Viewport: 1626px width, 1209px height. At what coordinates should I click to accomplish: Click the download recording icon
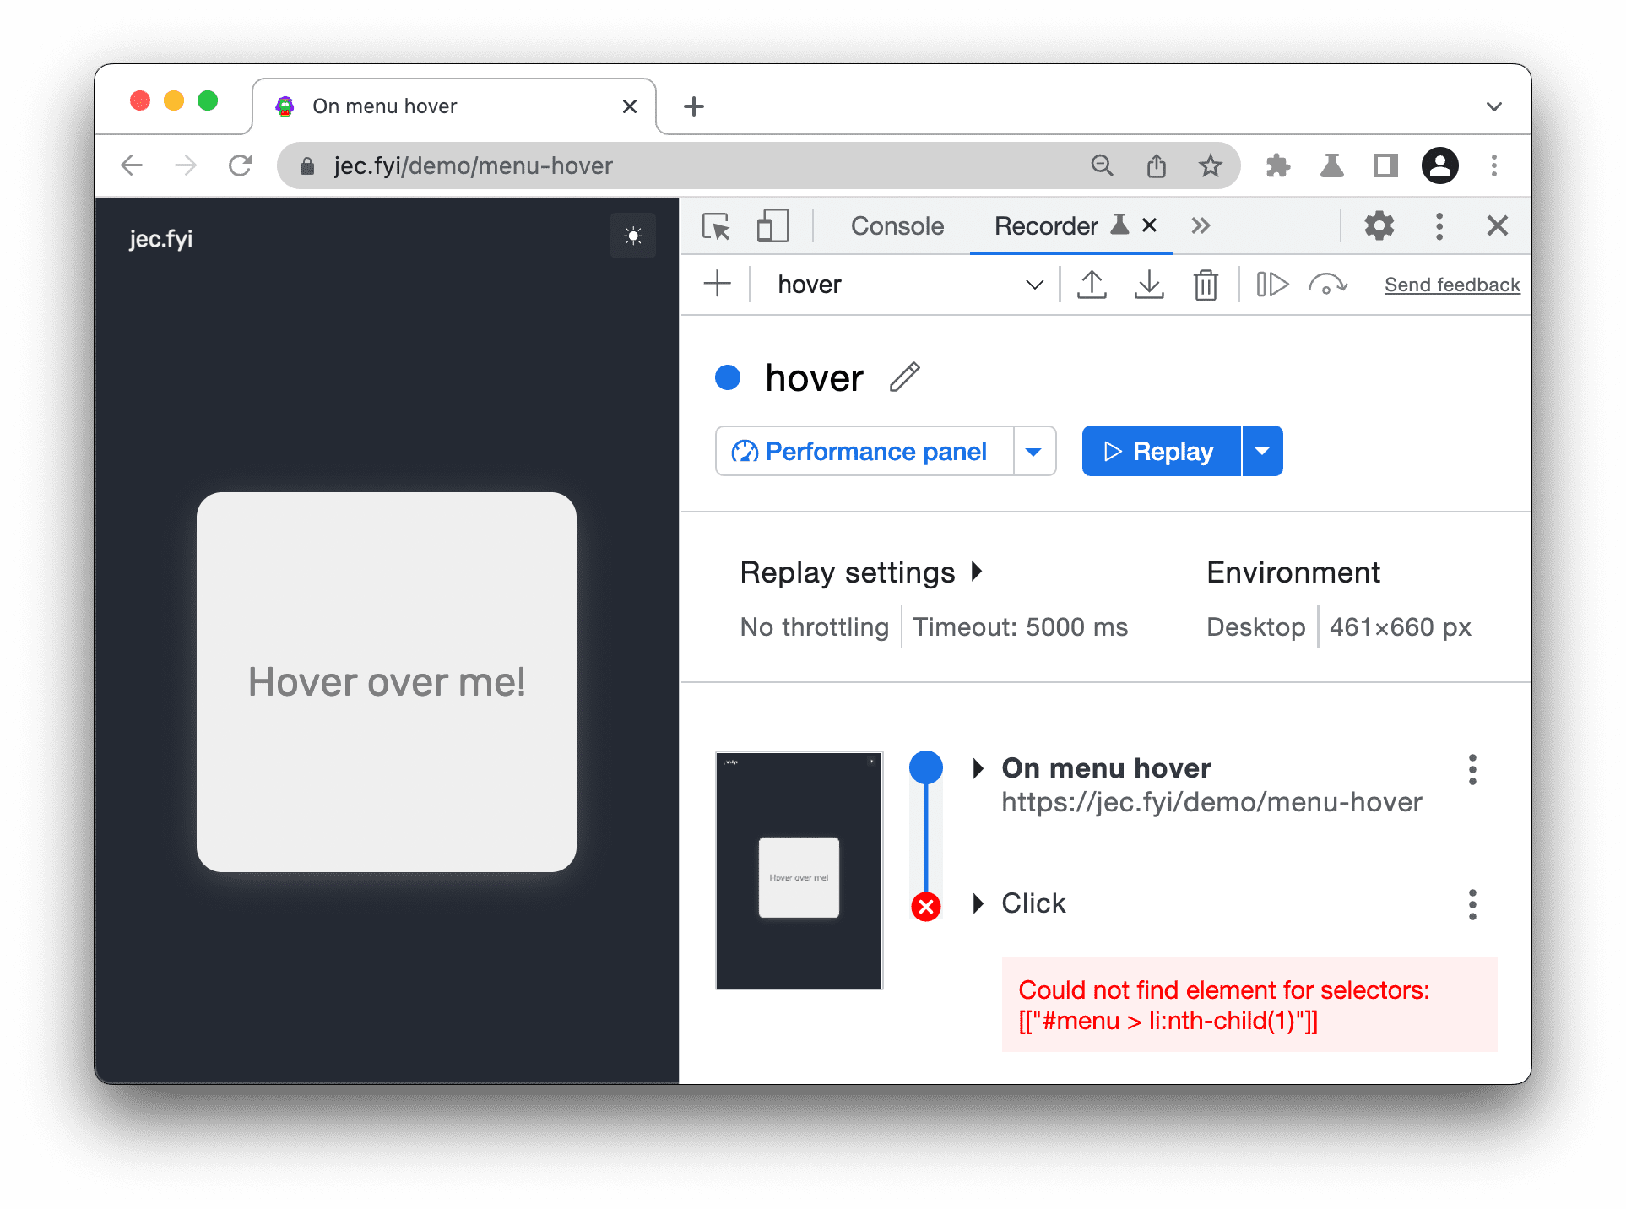click(x=1149, y=285)
